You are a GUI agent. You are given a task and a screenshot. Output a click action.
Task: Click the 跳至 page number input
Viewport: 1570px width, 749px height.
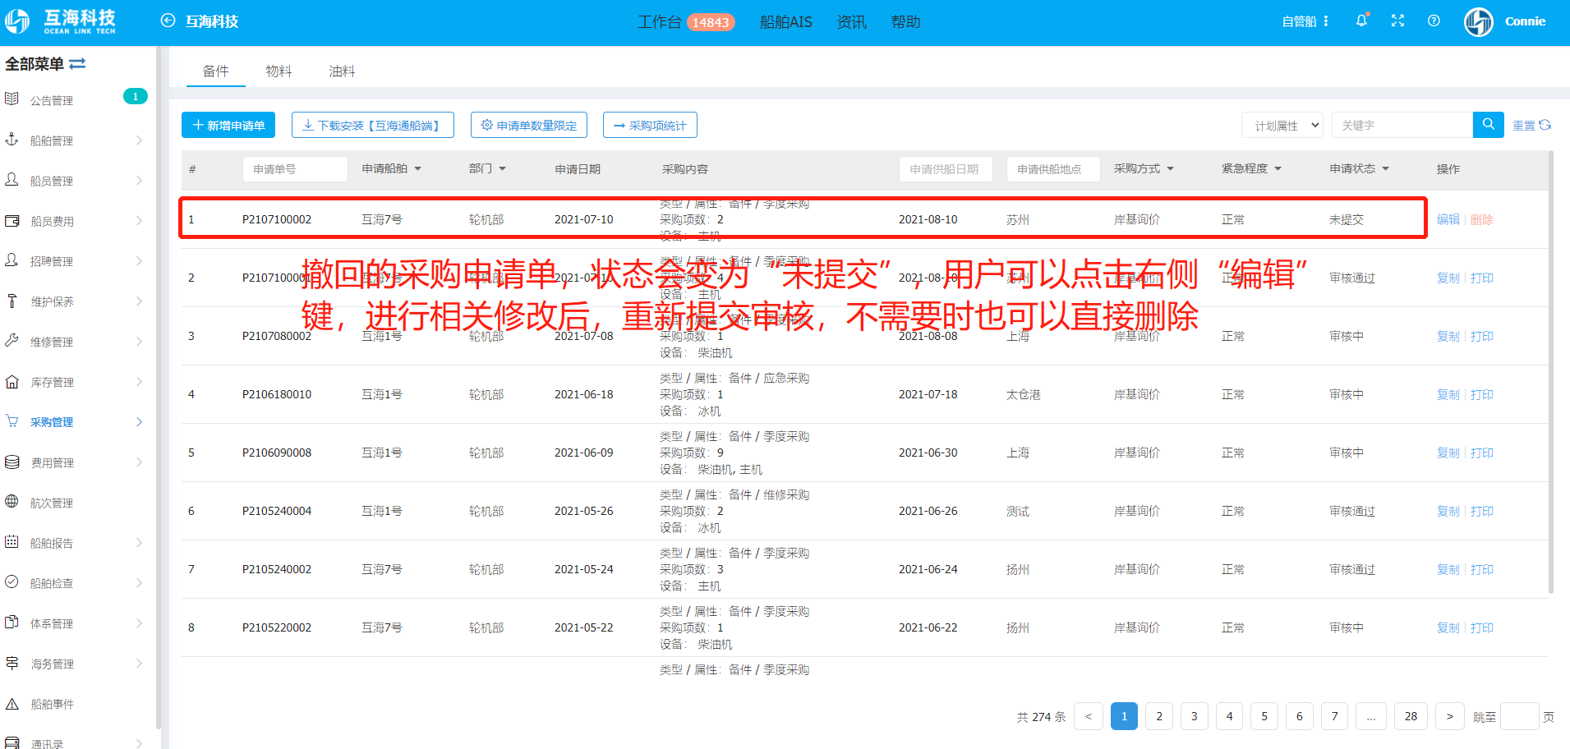pos(1519,716)
